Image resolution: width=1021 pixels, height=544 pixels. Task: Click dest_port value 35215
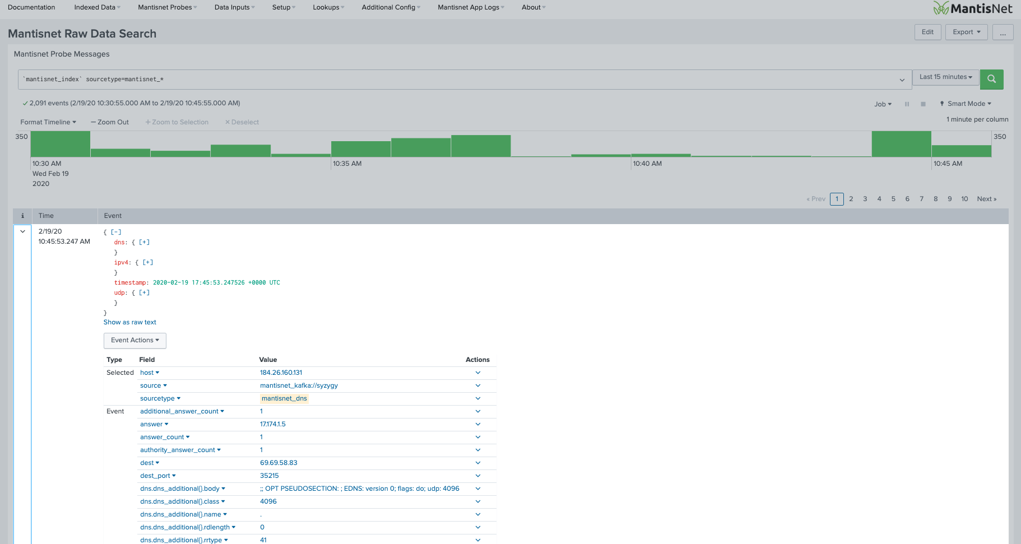coord(269,476)
